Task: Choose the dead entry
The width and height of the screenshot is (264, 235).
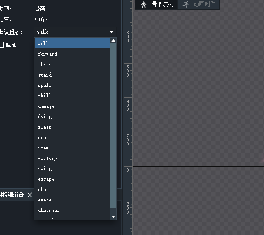Action: pyautogui.click(x=72, y=137)
